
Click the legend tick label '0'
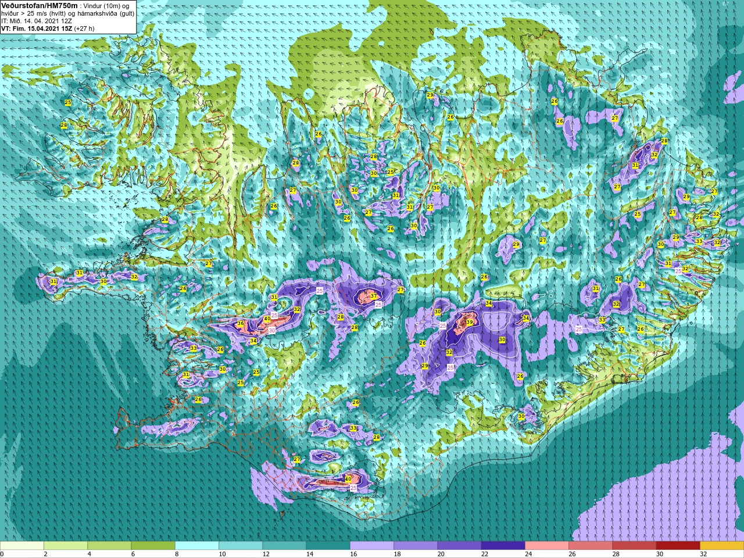(x=2, y=555)
